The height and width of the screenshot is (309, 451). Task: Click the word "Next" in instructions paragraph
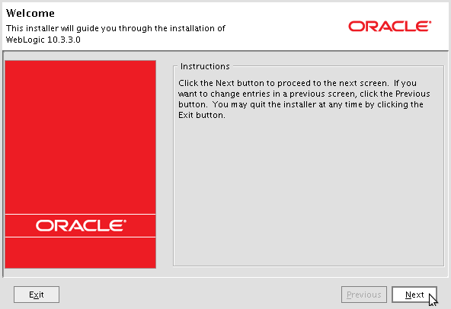pos(225,83)
